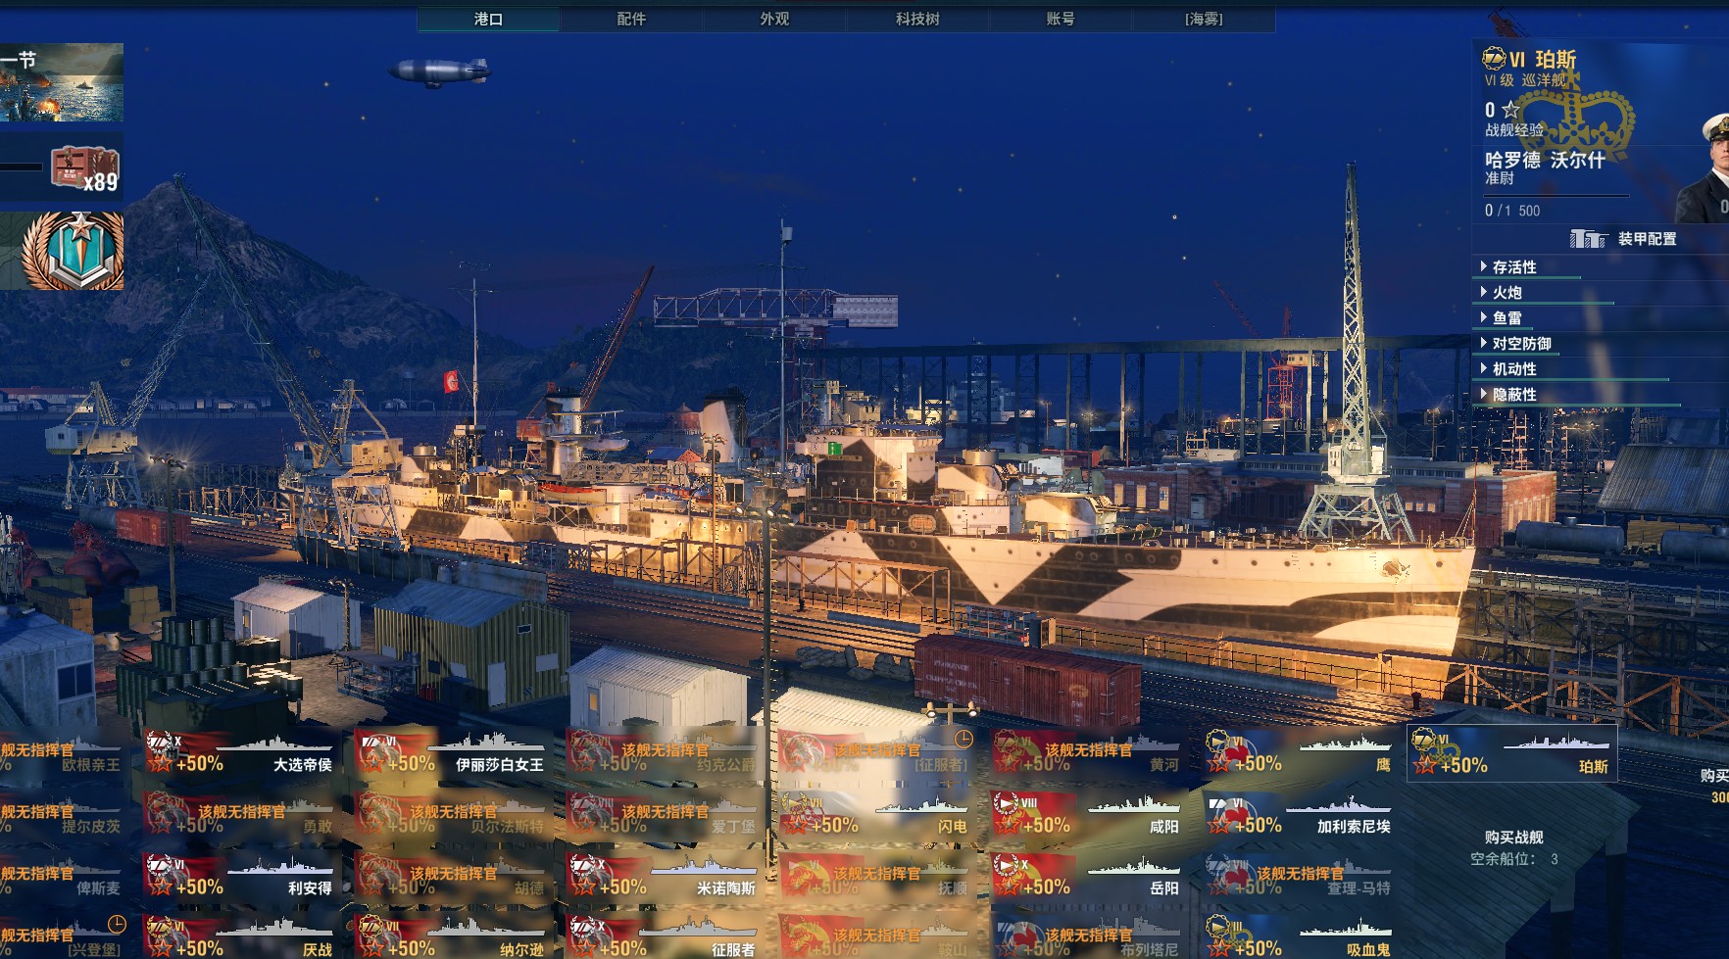1729x959 pixels.
Task: Select the 厌战 ship card
Action: pos(239,935)
